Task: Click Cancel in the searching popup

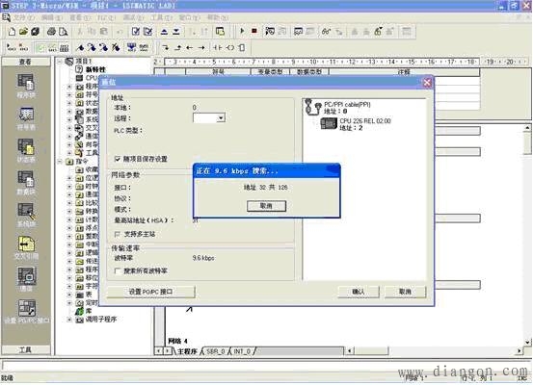Action: pos(266,206)
